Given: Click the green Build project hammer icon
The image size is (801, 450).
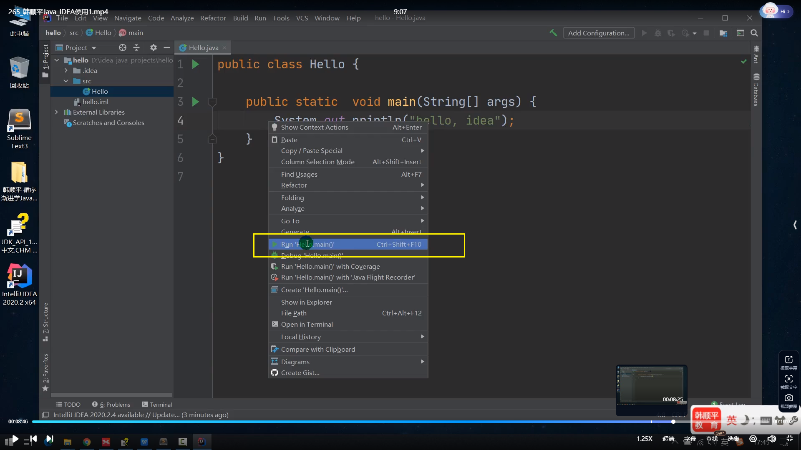Looking at the screenshot, I should coord(553,33).
